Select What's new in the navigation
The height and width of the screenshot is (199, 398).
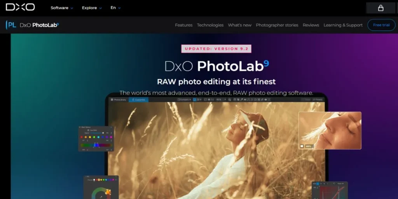[x=239, y=25]
